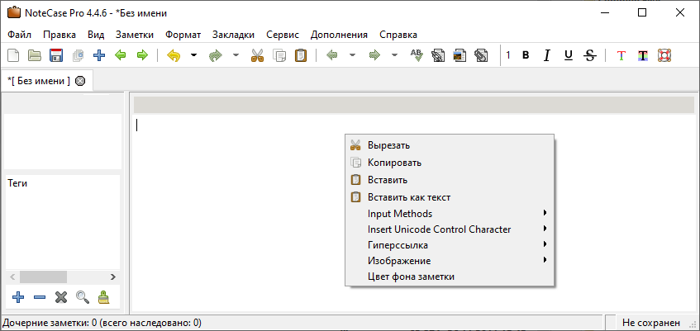Open the Файл menu
The height and width of the screenshot is (331, 700).
20,35
